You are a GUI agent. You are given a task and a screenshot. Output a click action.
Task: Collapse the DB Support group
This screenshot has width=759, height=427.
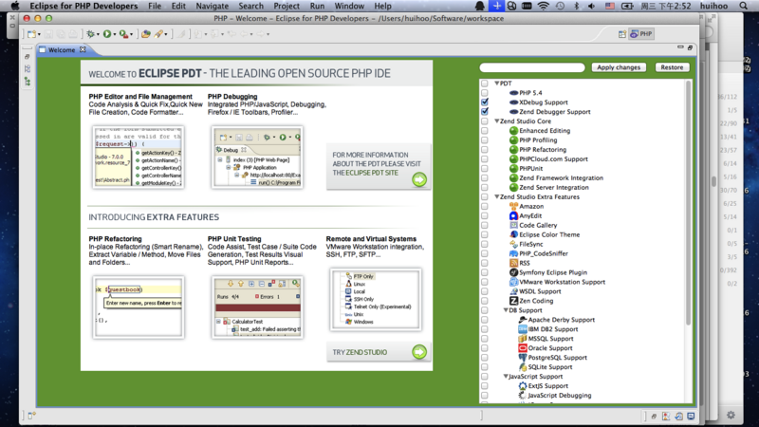[506, 310]
